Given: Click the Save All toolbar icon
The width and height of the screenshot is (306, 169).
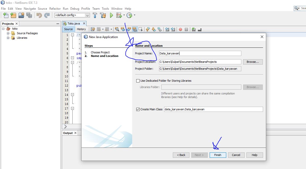Looking at the screenshot, I should pos(29,15).
